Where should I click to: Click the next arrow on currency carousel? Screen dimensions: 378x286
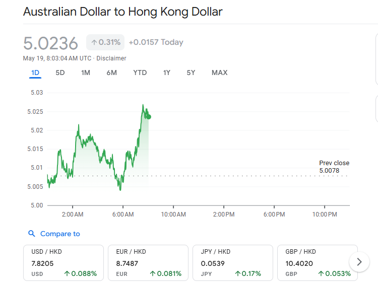point(359,262)
